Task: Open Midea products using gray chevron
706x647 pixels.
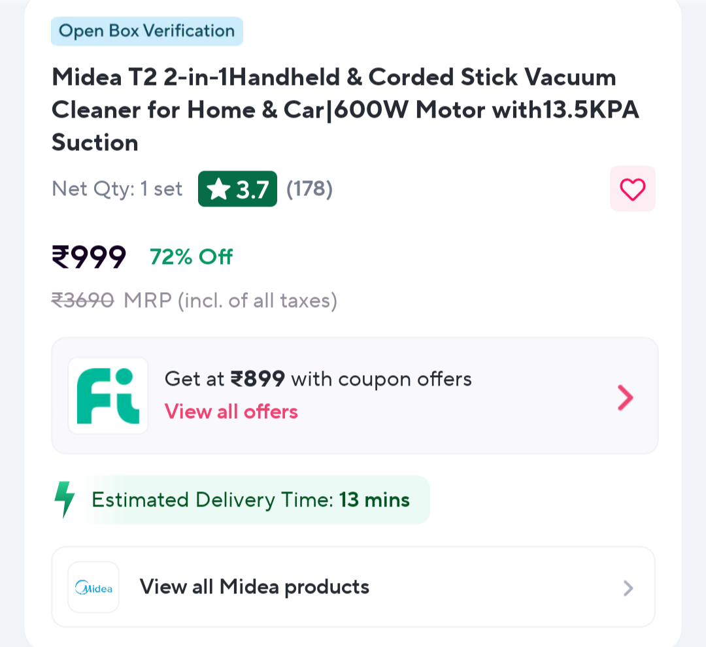Action: [628, 588]
